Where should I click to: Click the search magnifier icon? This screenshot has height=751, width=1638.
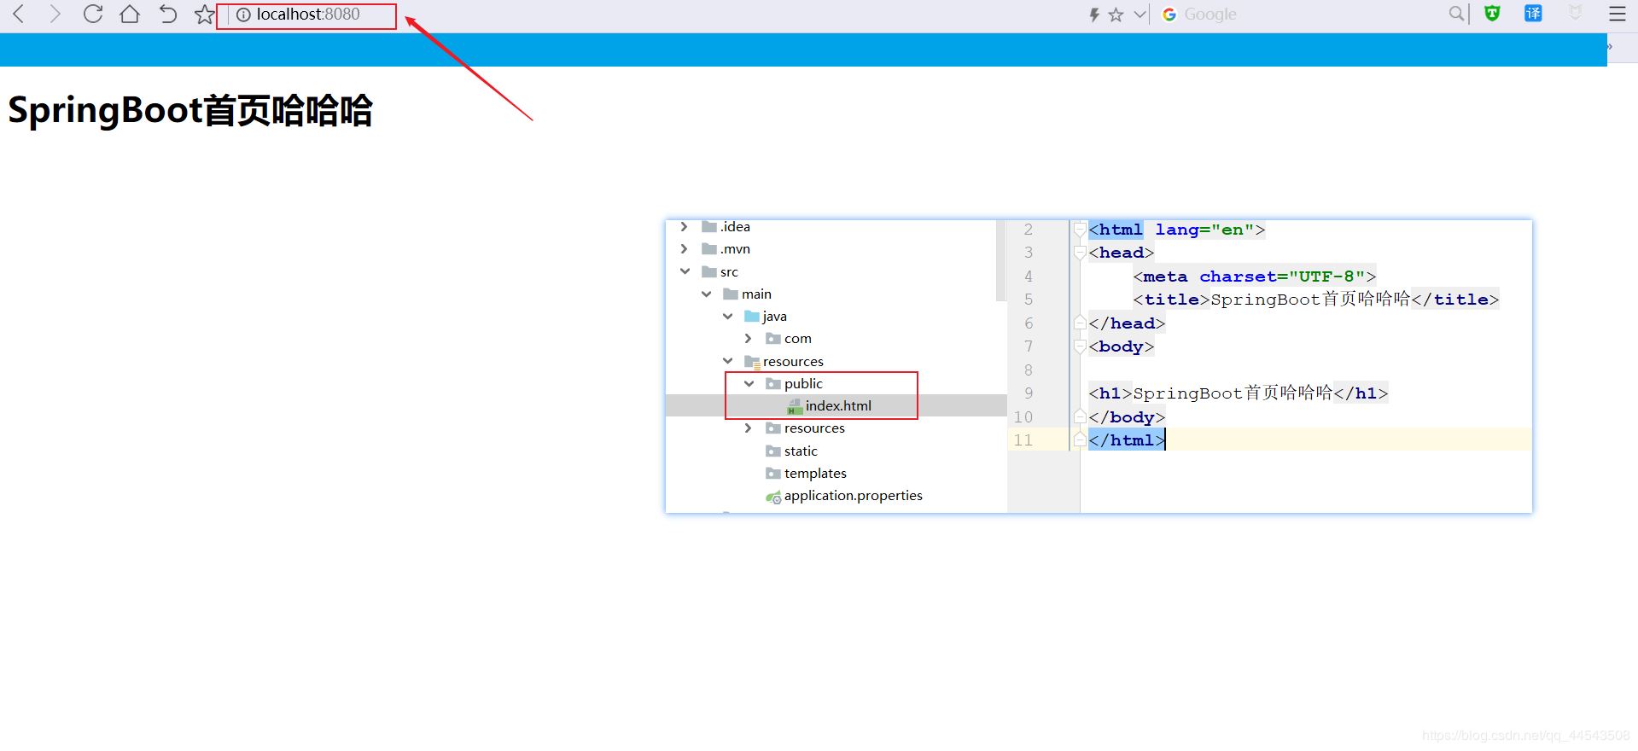click(x=1456, y=14)
